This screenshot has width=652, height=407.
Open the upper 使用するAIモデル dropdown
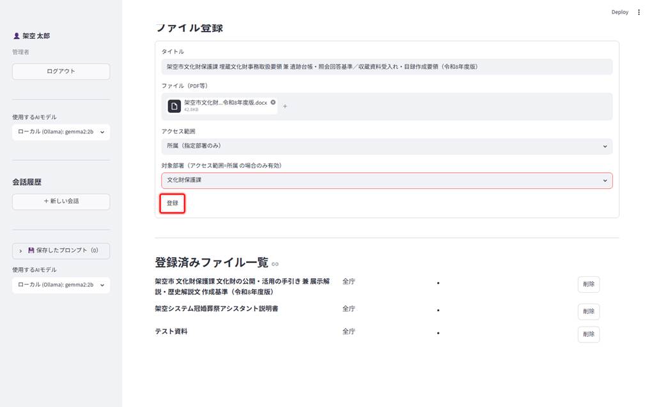click(x=61, y=132)
